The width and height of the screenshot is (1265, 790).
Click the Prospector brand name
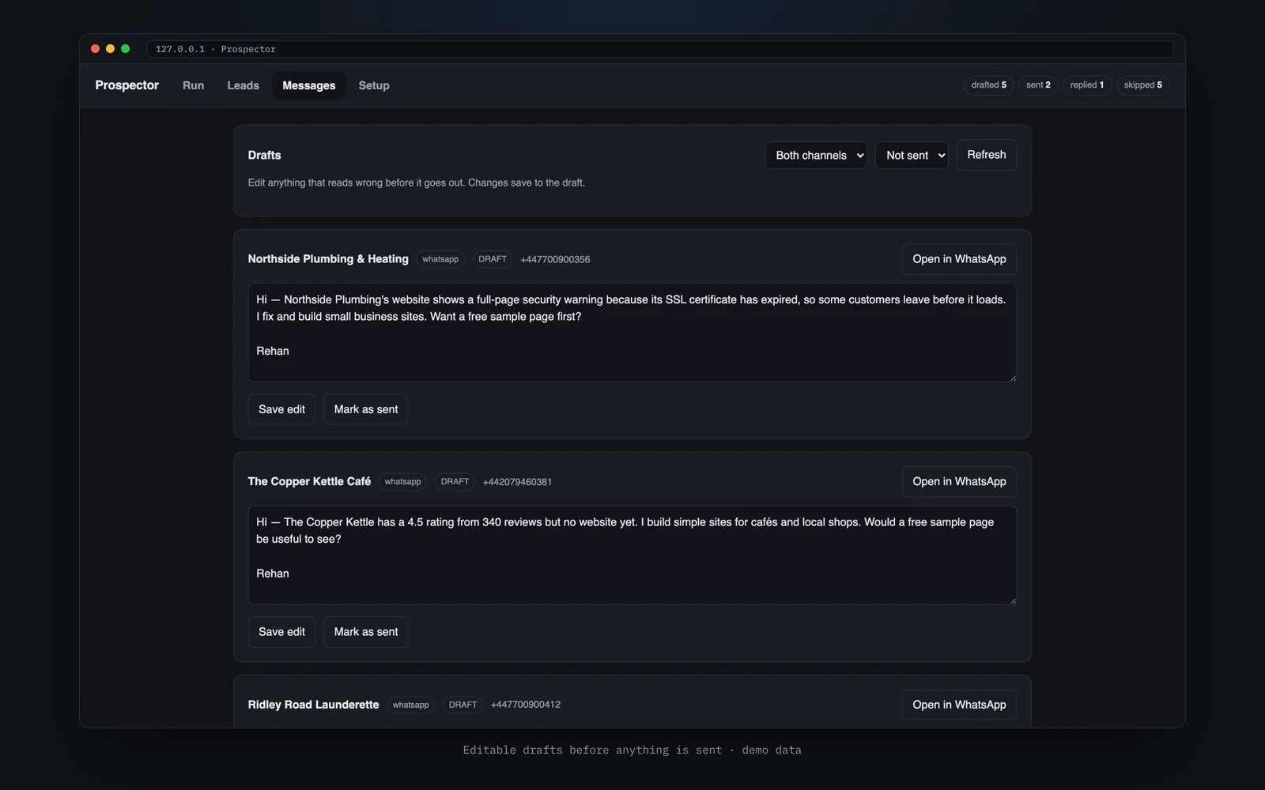tap(126, 85)
